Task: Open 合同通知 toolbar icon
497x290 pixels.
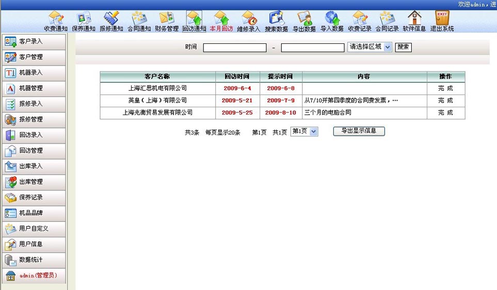Action: [x=139, y=21]
